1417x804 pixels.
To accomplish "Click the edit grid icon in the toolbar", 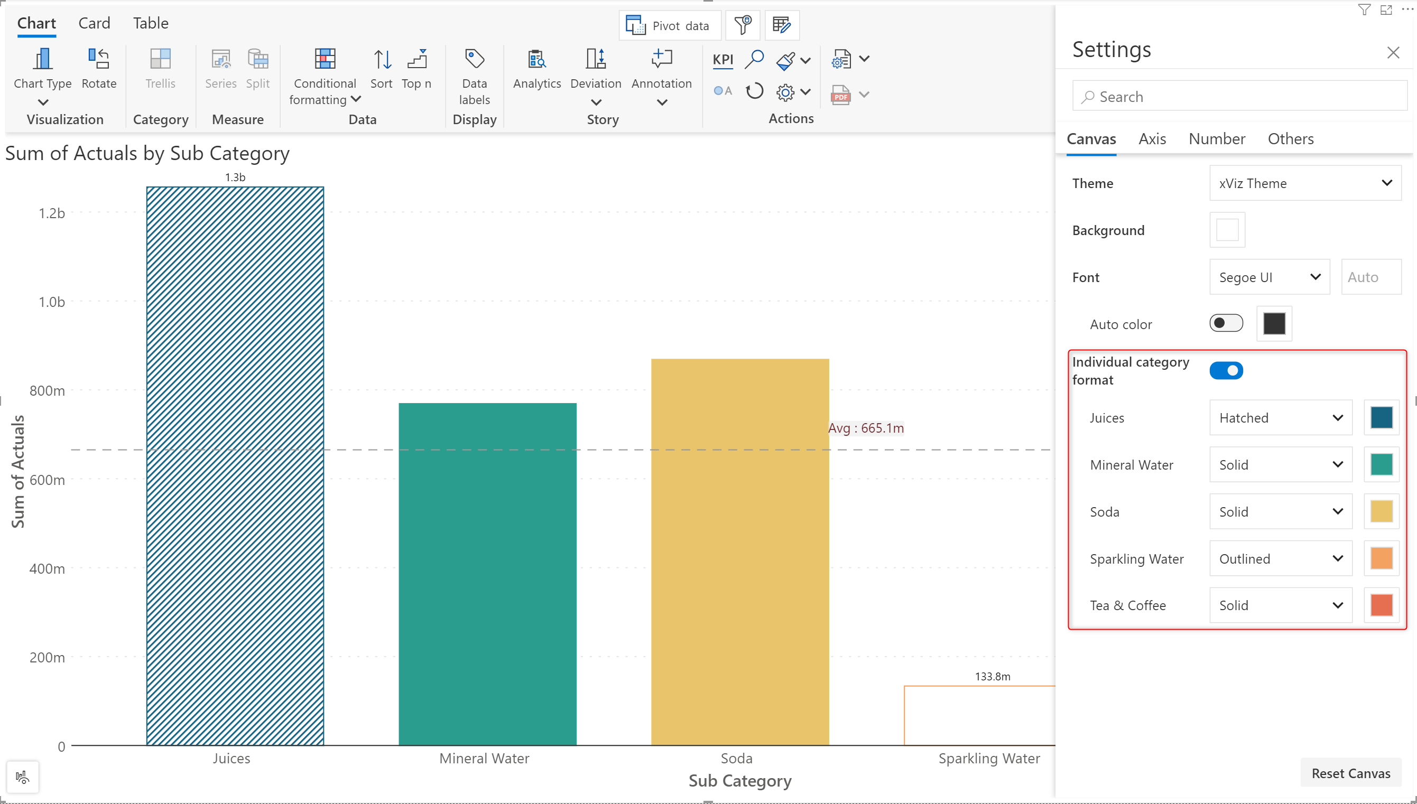I will coord(782,25).
